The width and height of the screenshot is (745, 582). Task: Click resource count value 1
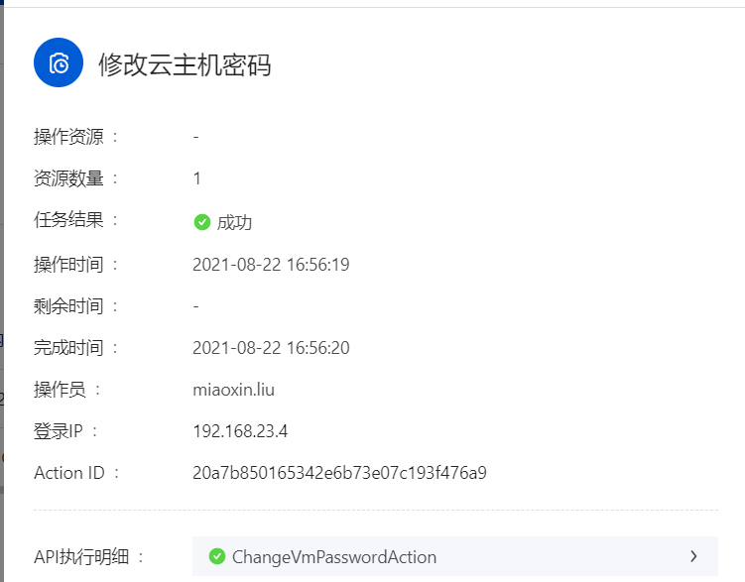[196, 178]
